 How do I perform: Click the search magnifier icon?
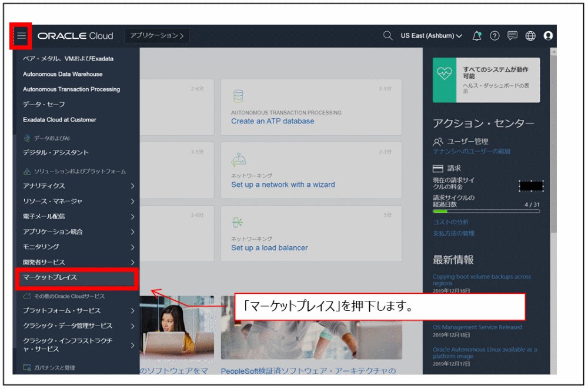[x=387, y=35]
